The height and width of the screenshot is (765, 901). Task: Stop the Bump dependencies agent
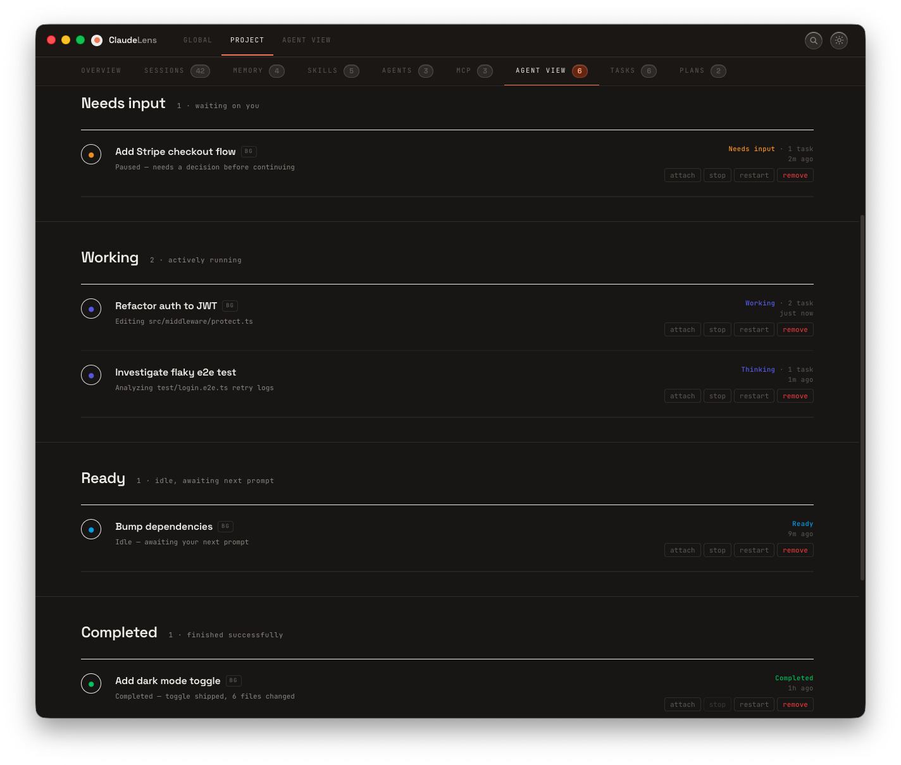pos(718,551)
